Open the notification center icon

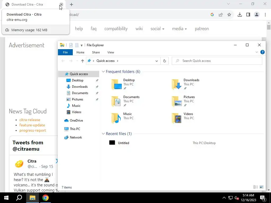click(x=263, y=198)
